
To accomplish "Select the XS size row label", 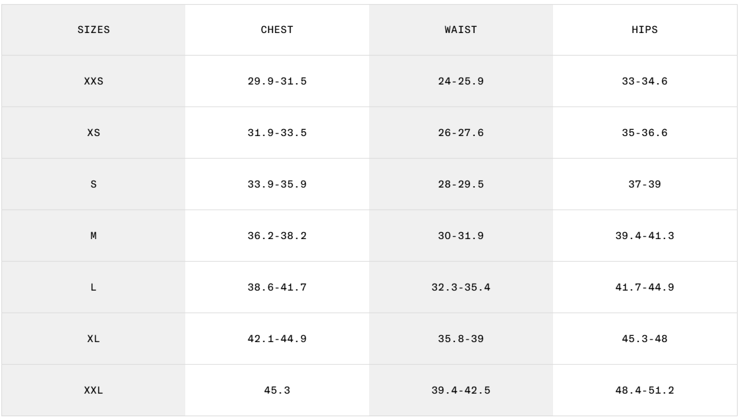I will tap(93, 133).
